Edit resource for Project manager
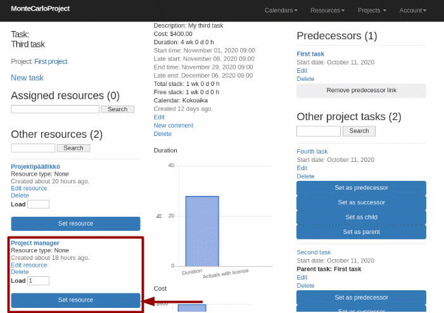Image resolution: width=444 pixels, height=313 pixels. pos(29,265)
